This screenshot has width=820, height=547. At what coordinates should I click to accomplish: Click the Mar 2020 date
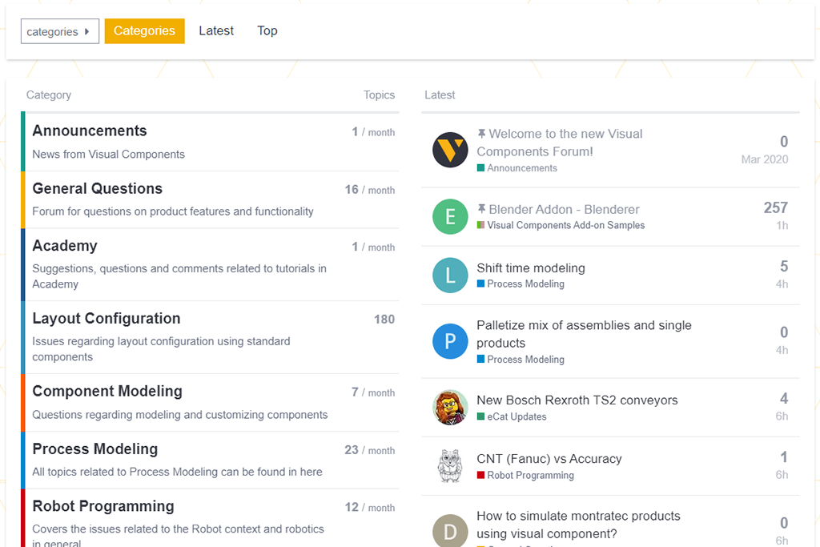coord(765,159)
